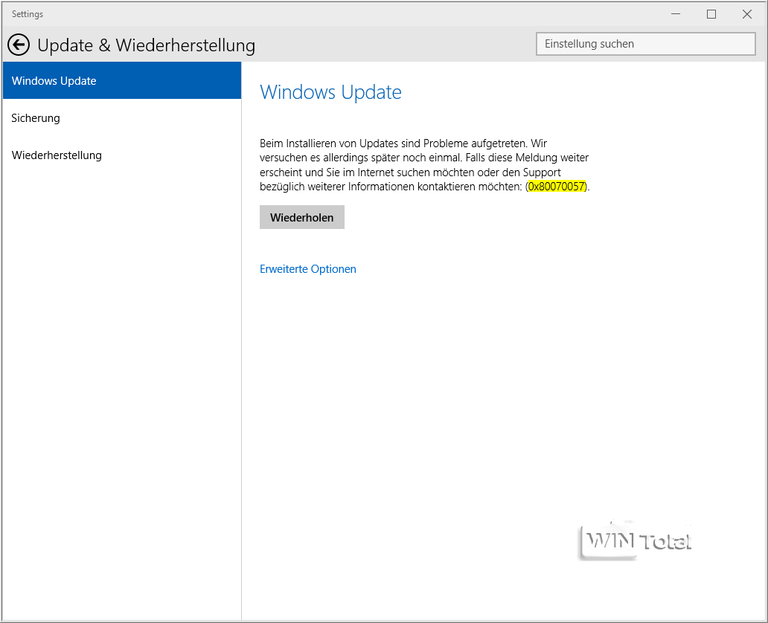Viewport: 768px width, 623px height.
Task: Click the Update & Wiederherstellung title
Action: pyautogui.click(x=146, y=45)
